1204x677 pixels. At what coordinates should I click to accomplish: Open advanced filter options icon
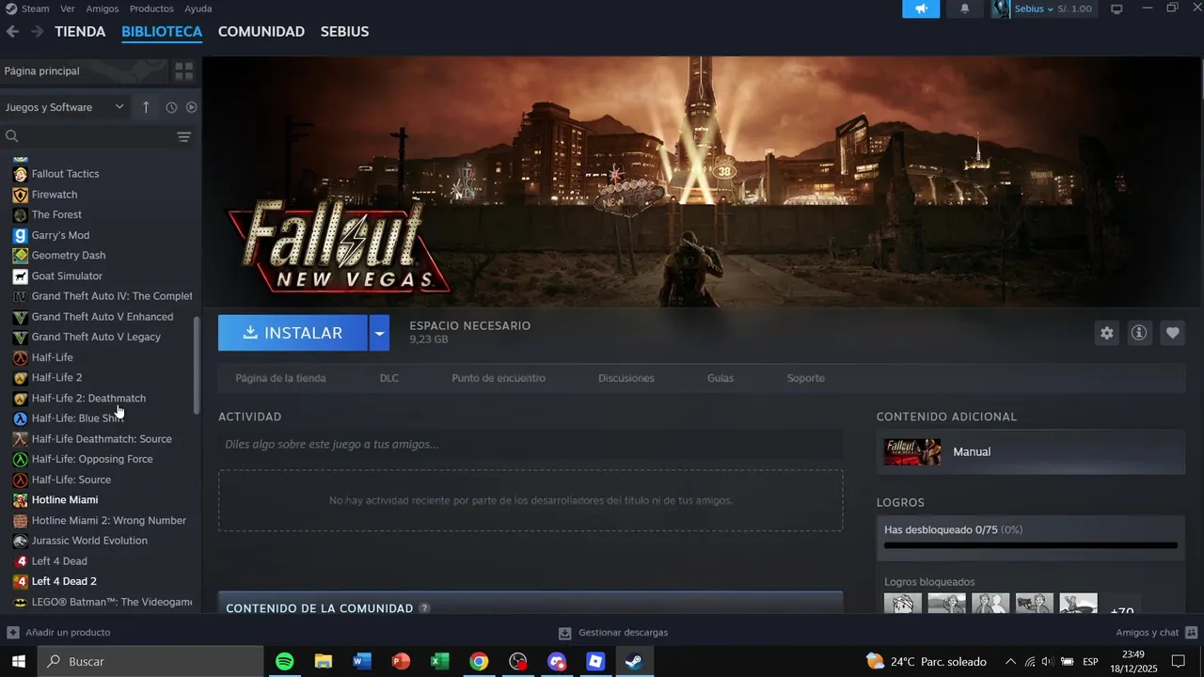[x=184, y=137]
